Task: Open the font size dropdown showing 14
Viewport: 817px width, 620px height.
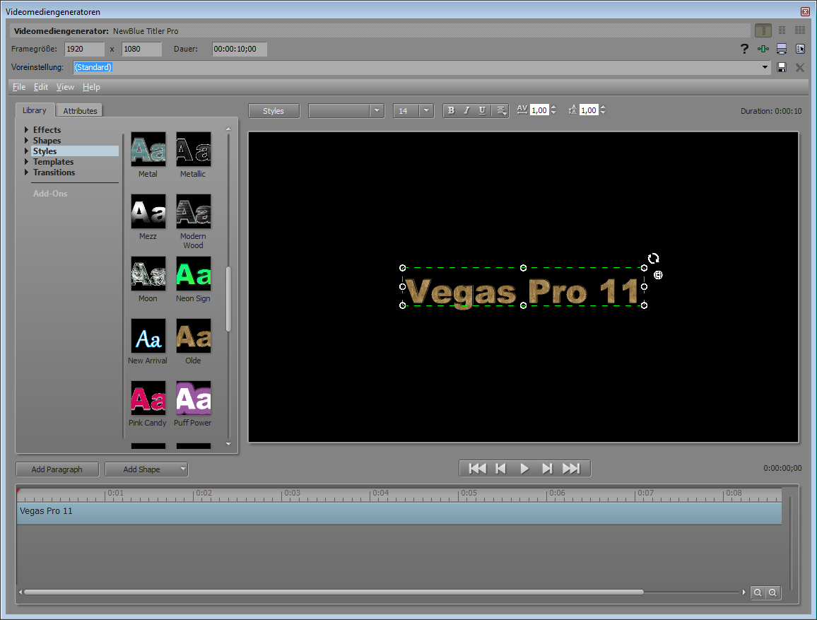Action: click(x=425, y=111)
